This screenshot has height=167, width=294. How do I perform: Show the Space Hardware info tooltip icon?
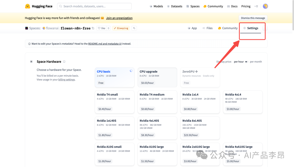pos(64,62)
